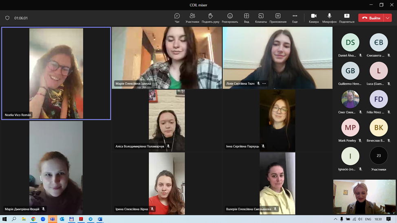Click muted mic icon on Лілія Сергіївна Ткач

tap(258, 83)
